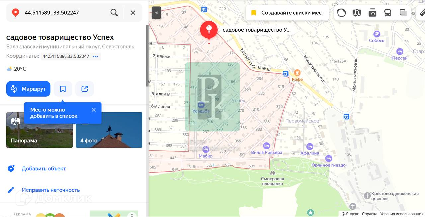Click the Справка link in map footer
Viewport: 425px width, 217px height.
tap(369, 214)
